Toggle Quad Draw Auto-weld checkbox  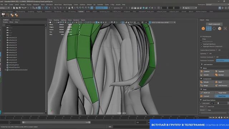point(201,104)
